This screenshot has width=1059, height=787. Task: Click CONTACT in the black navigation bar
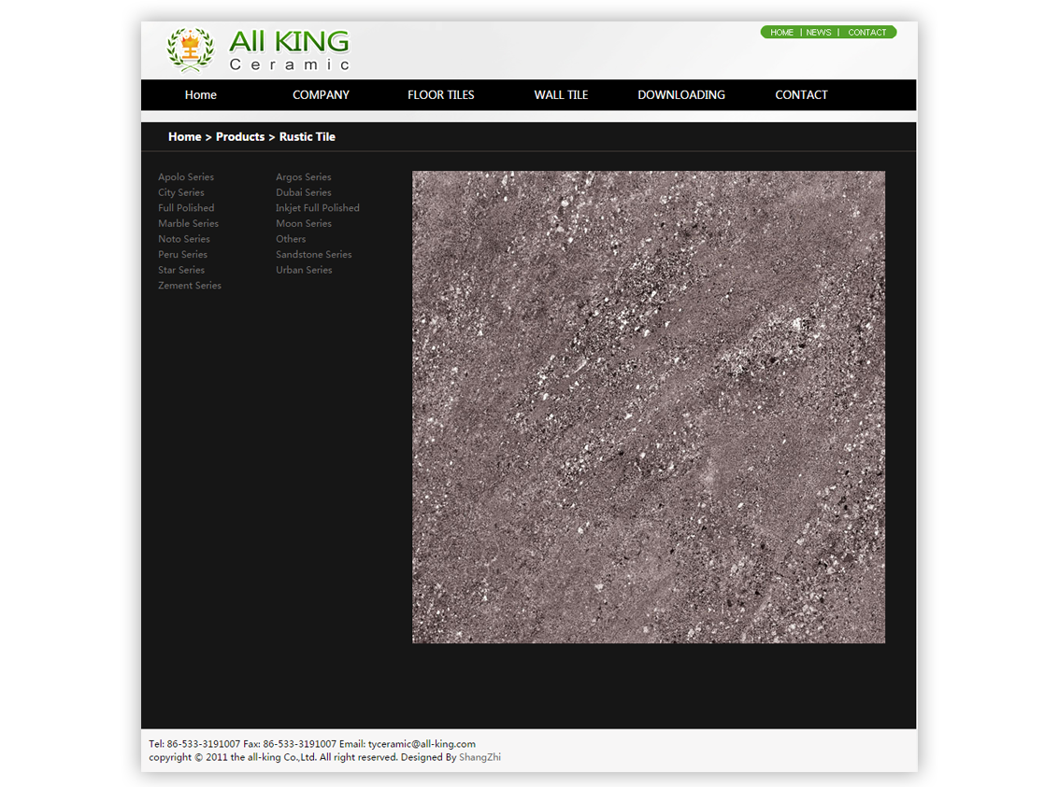802,95
